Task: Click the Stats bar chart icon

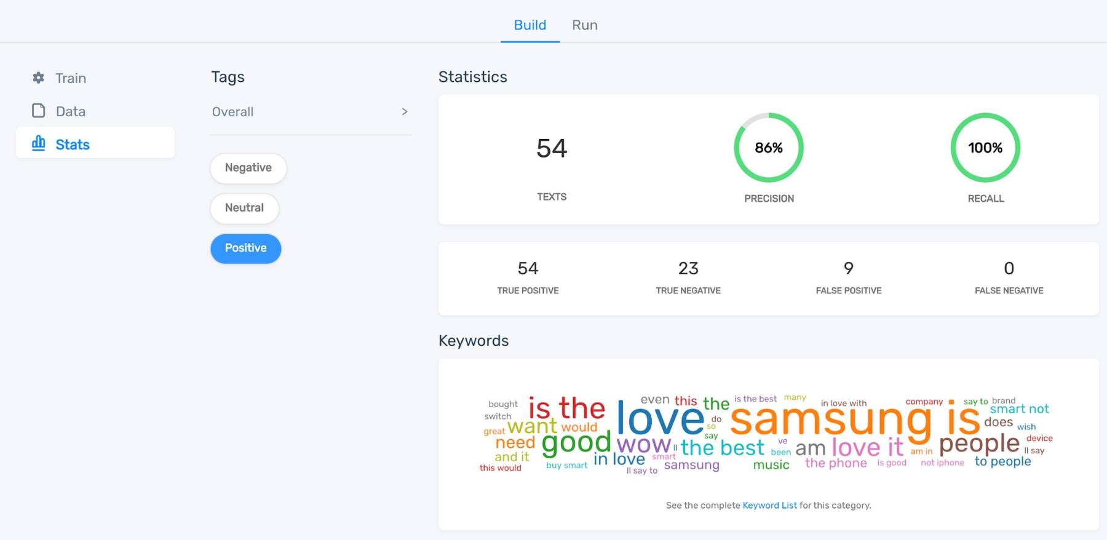Action: 39,143
